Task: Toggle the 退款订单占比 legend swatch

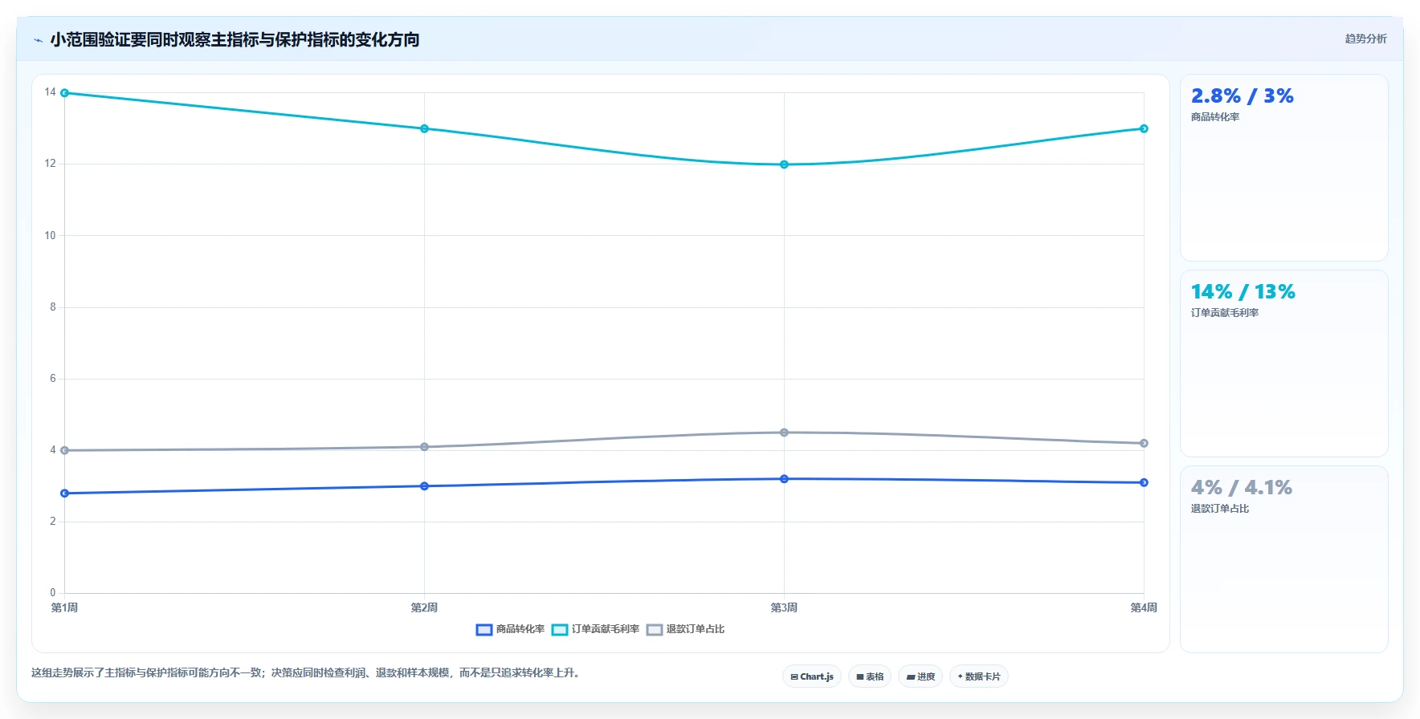Action: click(655, 630)
